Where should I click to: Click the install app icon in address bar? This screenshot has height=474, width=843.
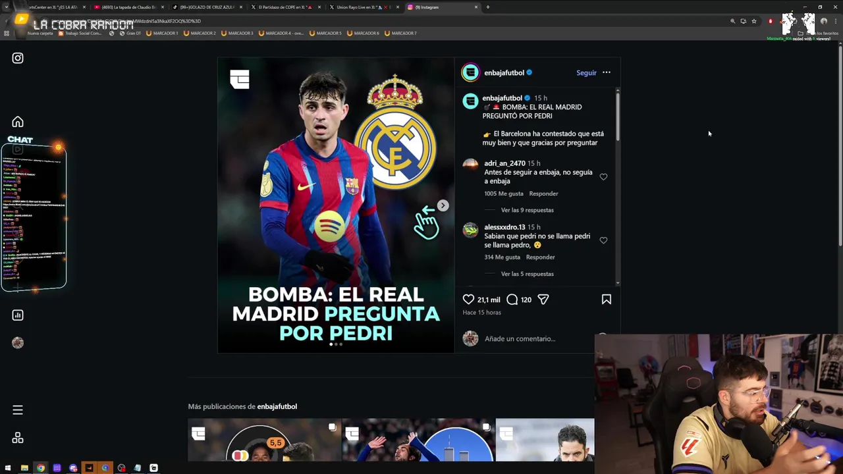pyautogui.click(x=744, y=21)
